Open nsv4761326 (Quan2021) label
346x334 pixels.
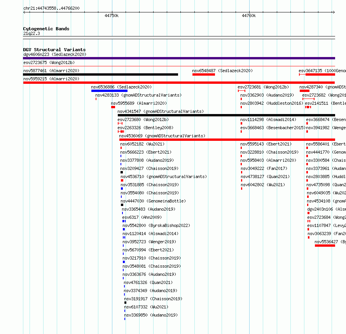(x=148, y=282)
